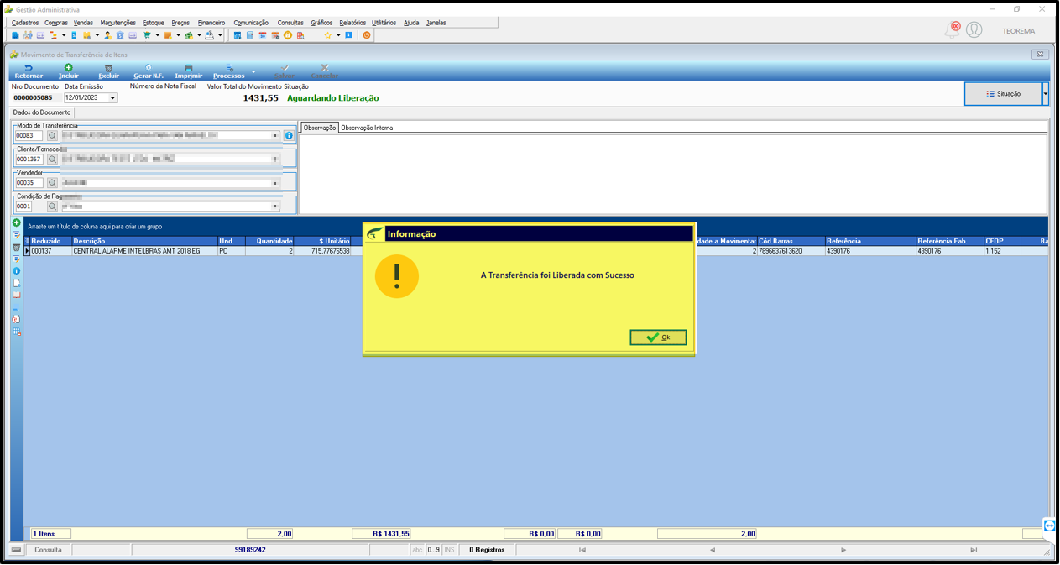Click the Modo de Transferência search magnifier
The height and width of the screenshot is (565, 1060).
point(52,135)
